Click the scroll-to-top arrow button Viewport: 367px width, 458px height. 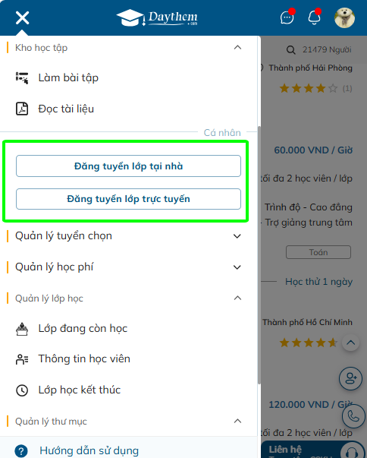350,343
